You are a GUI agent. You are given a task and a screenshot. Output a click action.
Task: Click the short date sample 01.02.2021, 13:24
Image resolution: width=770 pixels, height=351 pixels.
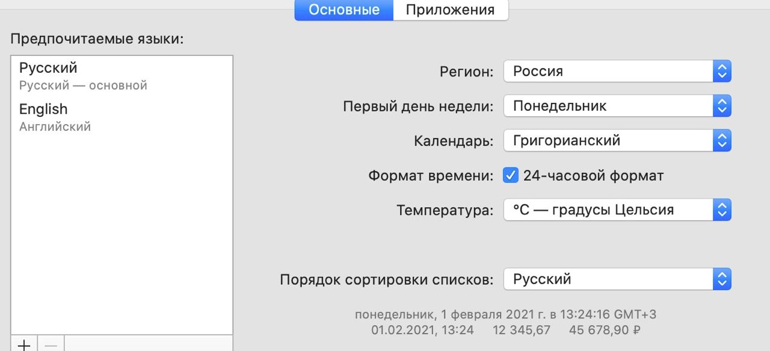(422, 330)
